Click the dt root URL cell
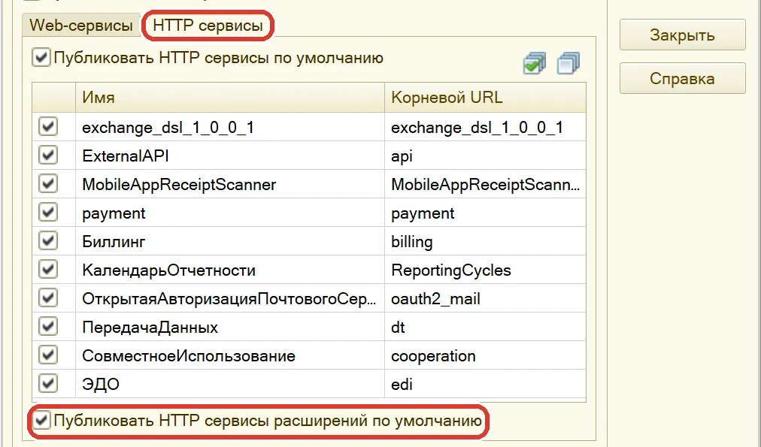The width and height of the screenshot is (761, 447). (485, 328)
